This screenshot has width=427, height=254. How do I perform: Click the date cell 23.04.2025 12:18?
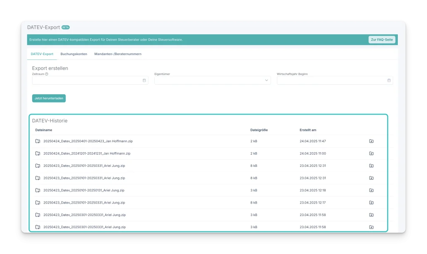313,190
